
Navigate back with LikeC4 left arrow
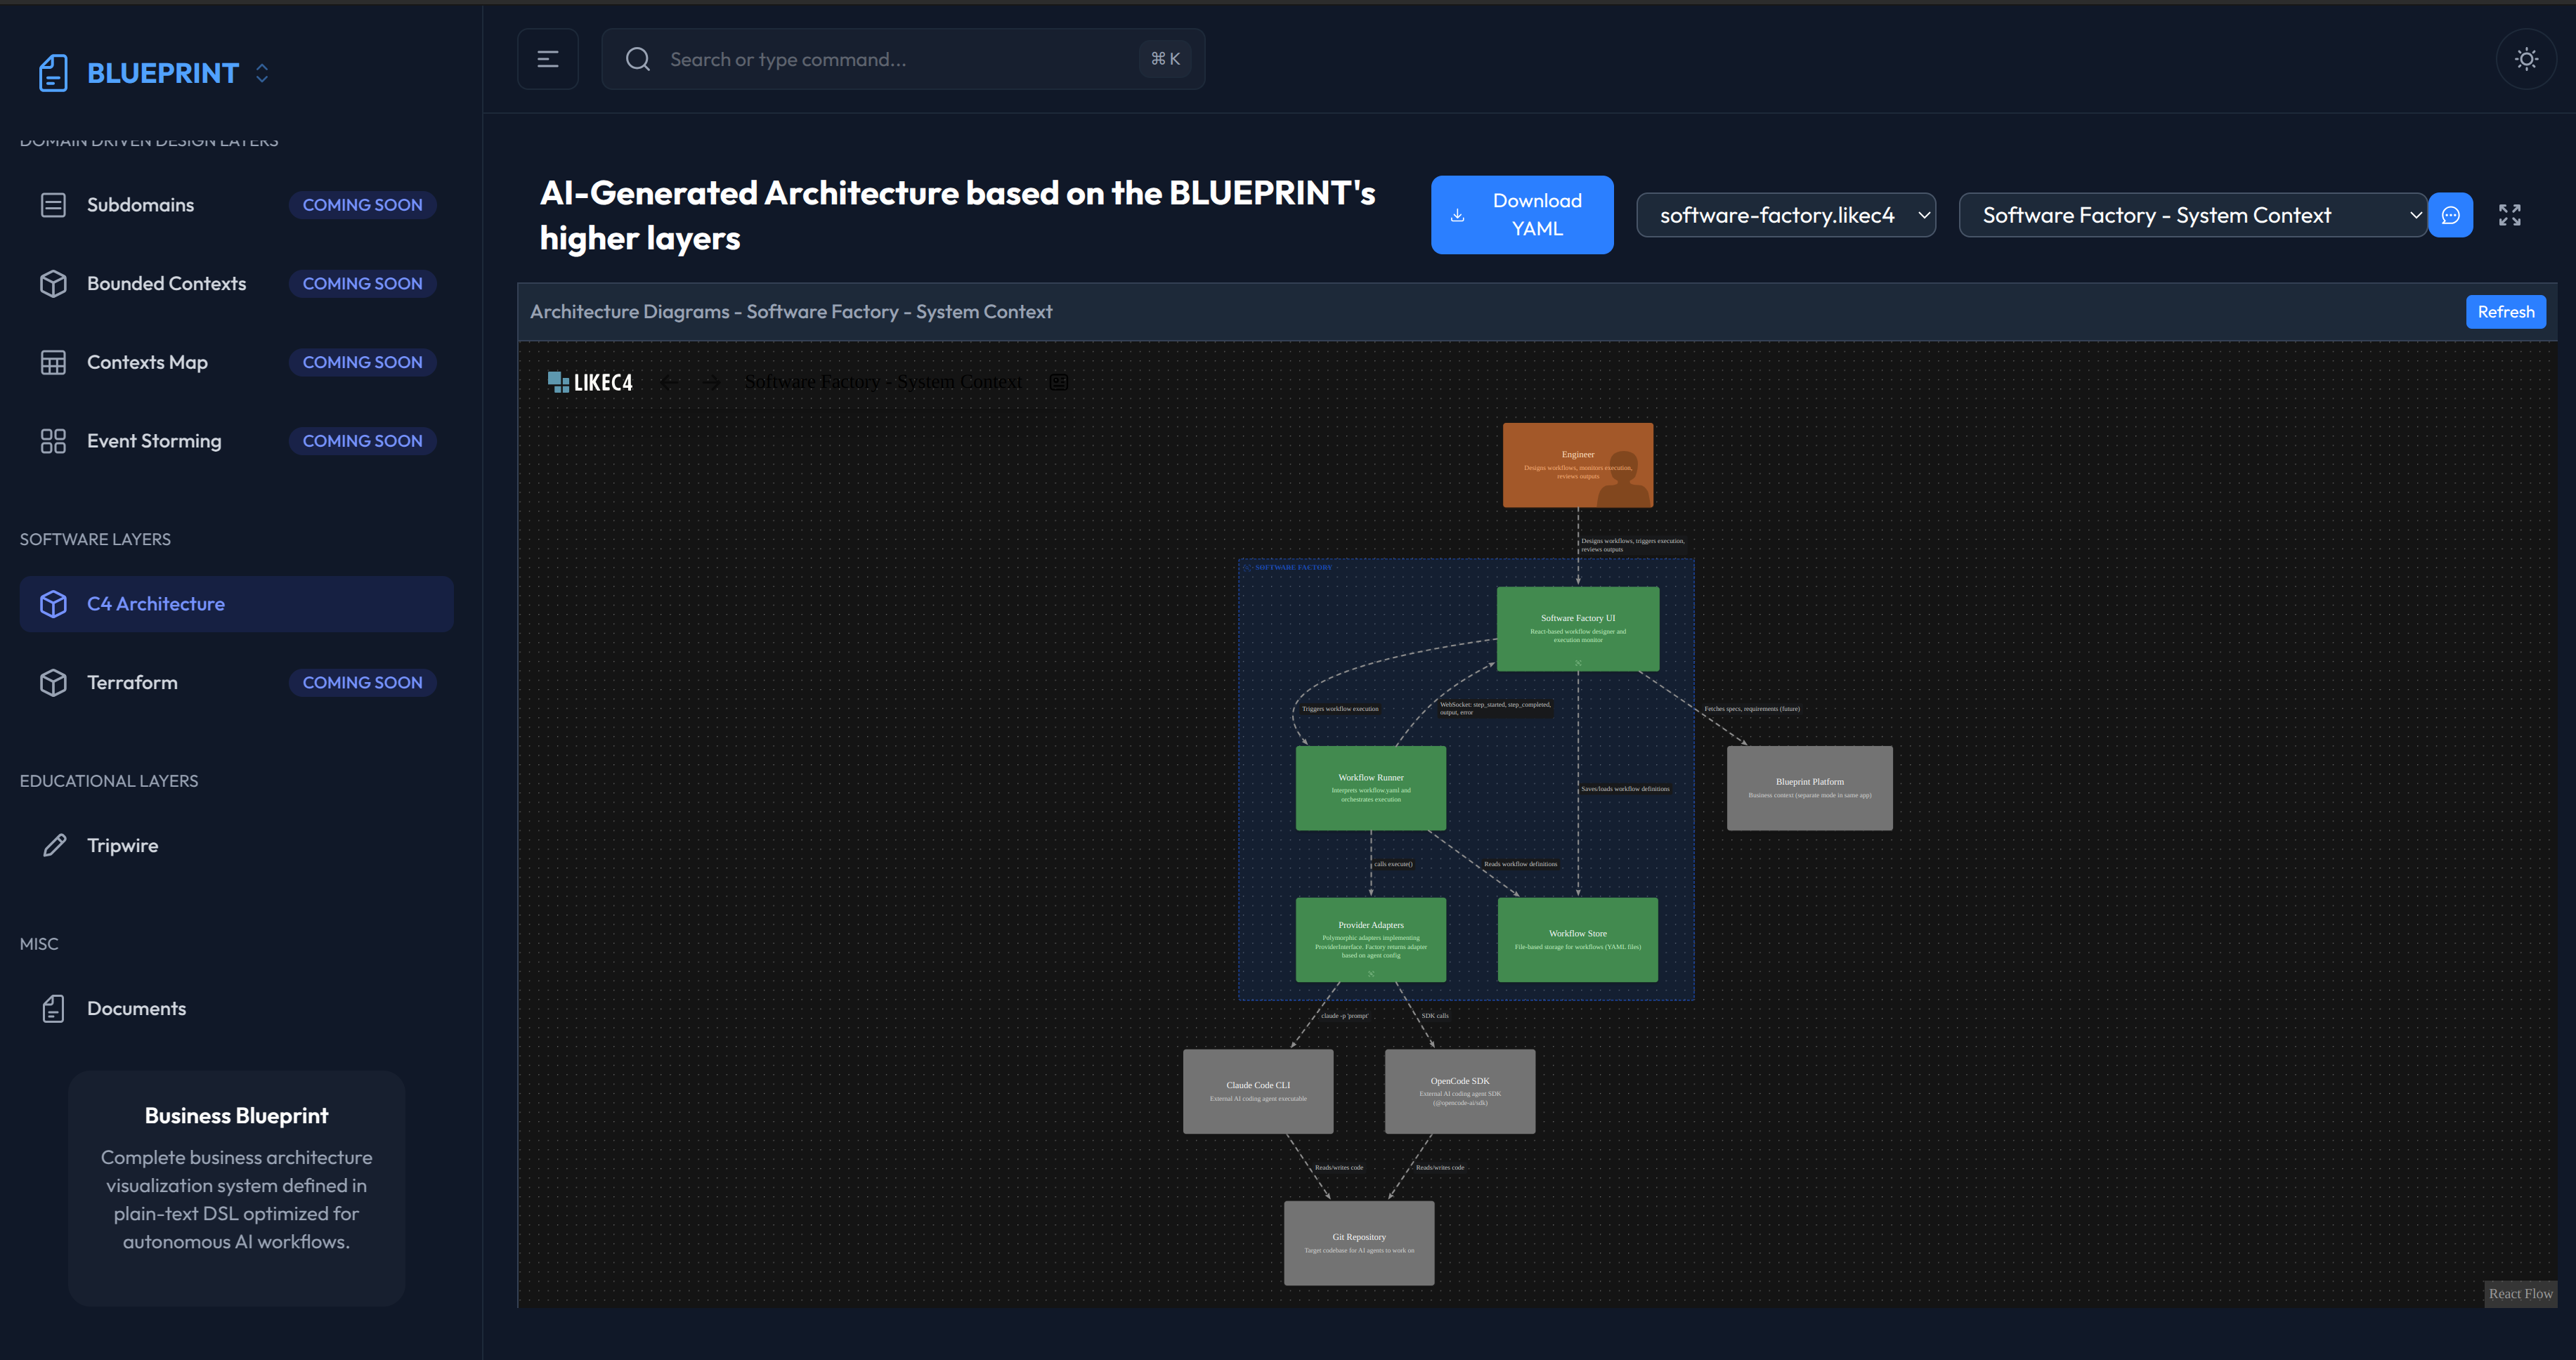pyautogui.click(x=669, y=382)
